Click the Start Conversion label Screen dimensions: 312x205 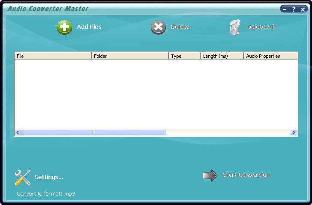point(246,175)
